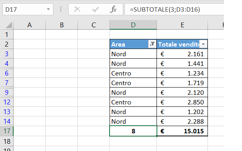Screen dimensions: 242x151
Task: Select cell with Nord in row 14
Action: click(133, 121)
